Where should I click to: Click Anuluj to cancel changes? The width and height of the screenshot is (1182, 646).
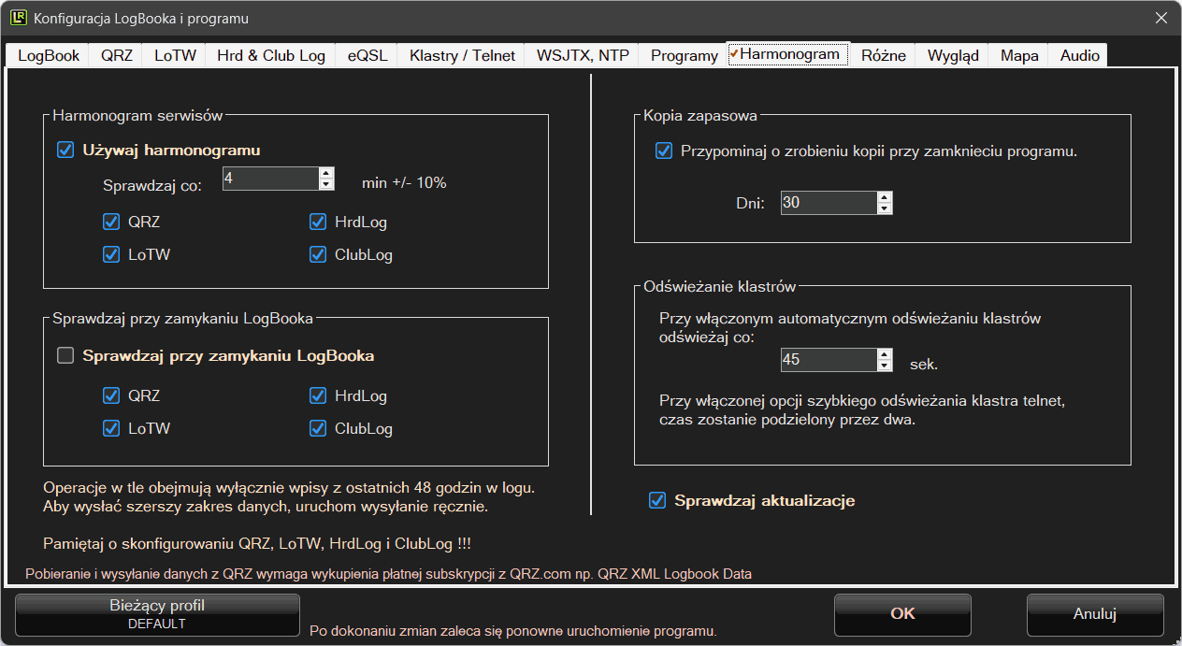1094,614
